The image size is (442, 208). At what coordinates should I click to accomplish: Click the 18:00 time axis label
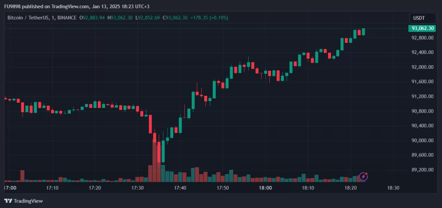[x=265, y=188]
